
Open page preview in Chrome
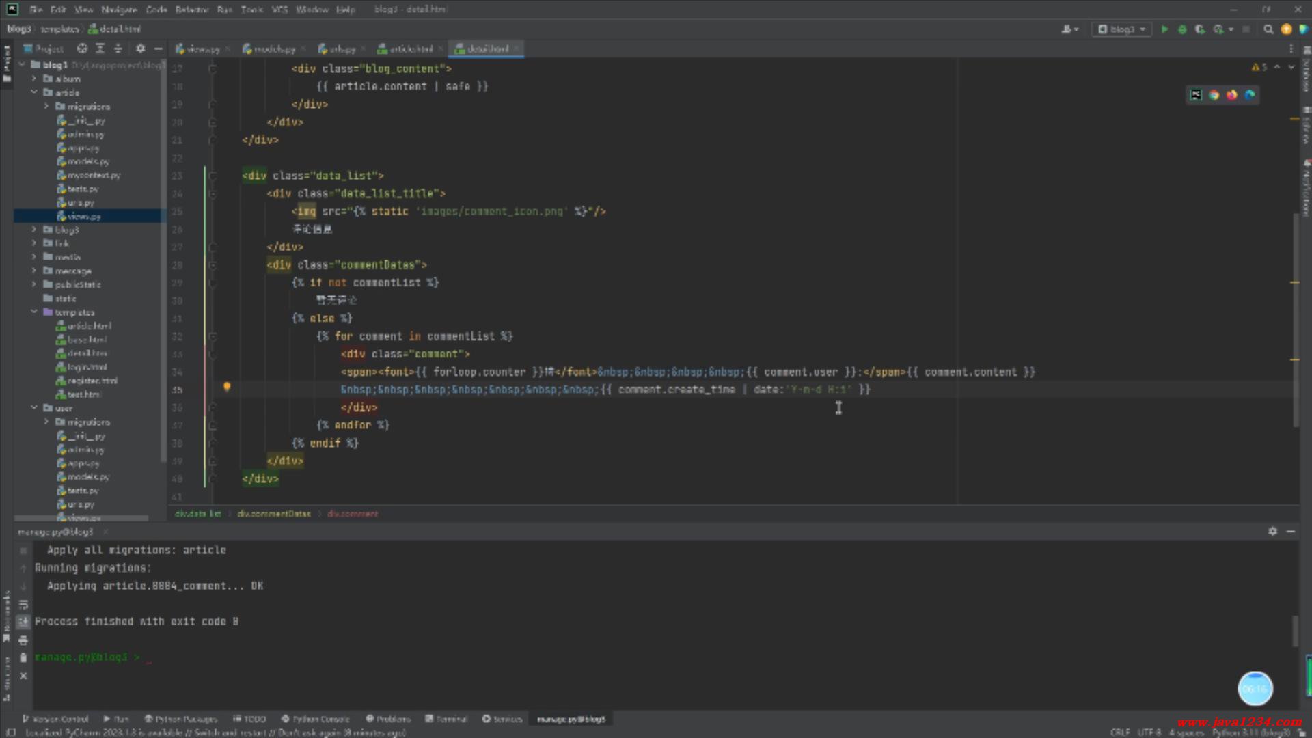pyautogui.click(x=1214, y=95)
